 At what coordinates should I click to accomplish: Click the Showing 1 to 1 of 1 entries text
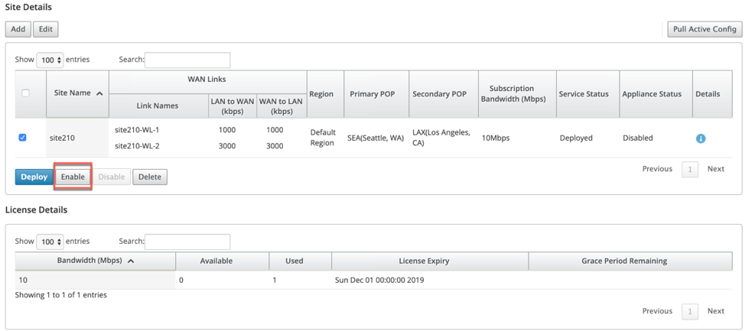click(x=61, y=295)
